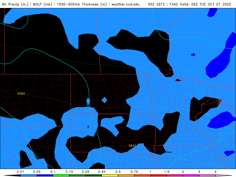Click the '6h Precip (in.)' title text
Viewport: 236px width, 177px height.
[x=15, y=4]
